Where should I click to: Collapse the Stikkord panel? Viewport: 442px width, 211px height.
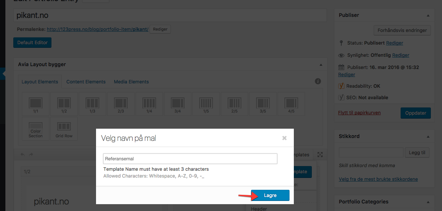pyautogui.click(x=428, y=137)
